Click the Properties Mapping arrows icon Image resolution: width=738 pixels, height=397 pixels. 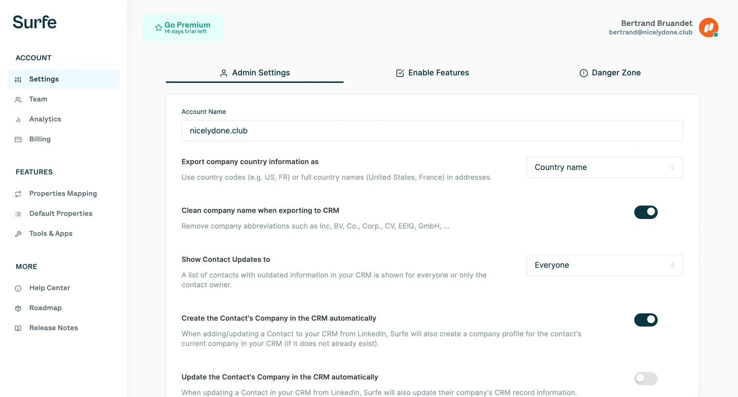(18, 194)
